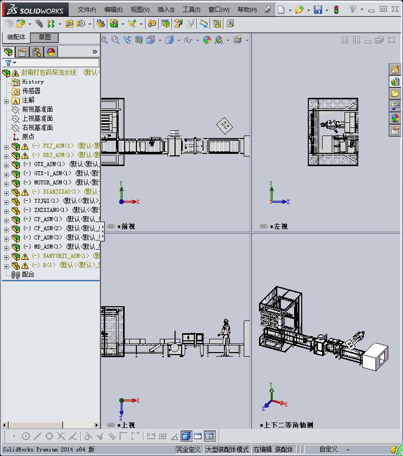This screenshot has height=456, width=403.
Task: Open Design Library in task pane
Action: (395, 82)
